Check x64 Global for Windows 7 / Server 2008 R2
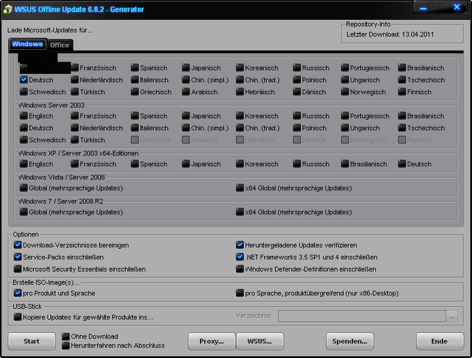 [240, 212]
